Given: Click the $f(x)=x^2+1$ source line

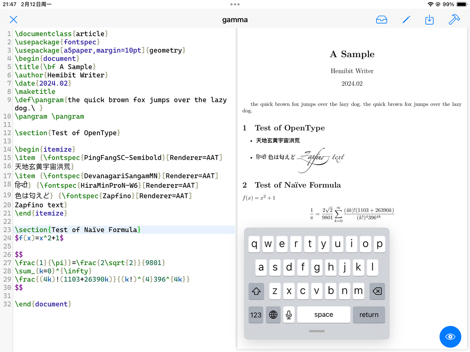Looking at the screenshot, I should point(39,238).
